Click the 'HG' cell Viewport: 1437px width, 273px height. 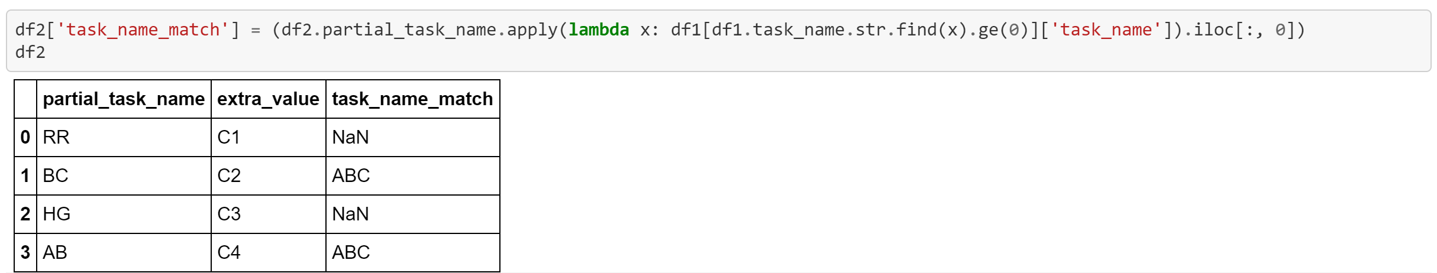[x=57, y=214]
